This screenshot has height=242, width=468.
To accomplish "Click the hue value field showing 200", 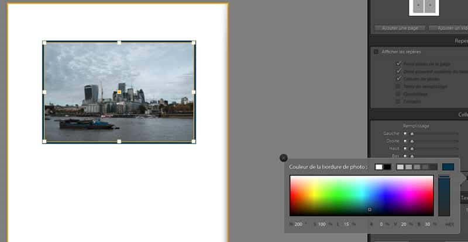I will pos(298,224).
